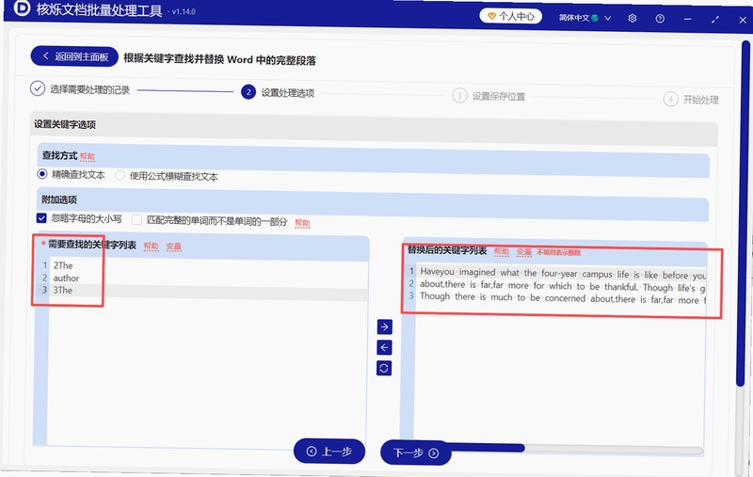
Task: Click the right arrow transfer icon
Action: click(x=384, y=326)
